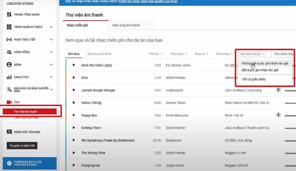Open the Thời lượng filter dropdown
The image size is (296, 171).
point(224,54)
